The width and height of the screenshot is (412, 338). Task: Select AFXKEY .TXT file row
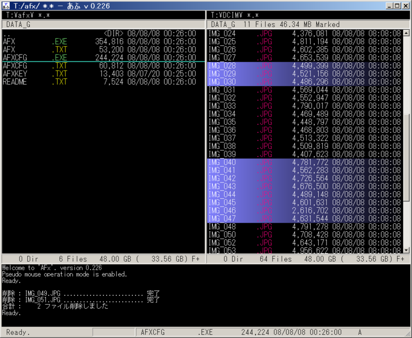click(104, 74)
